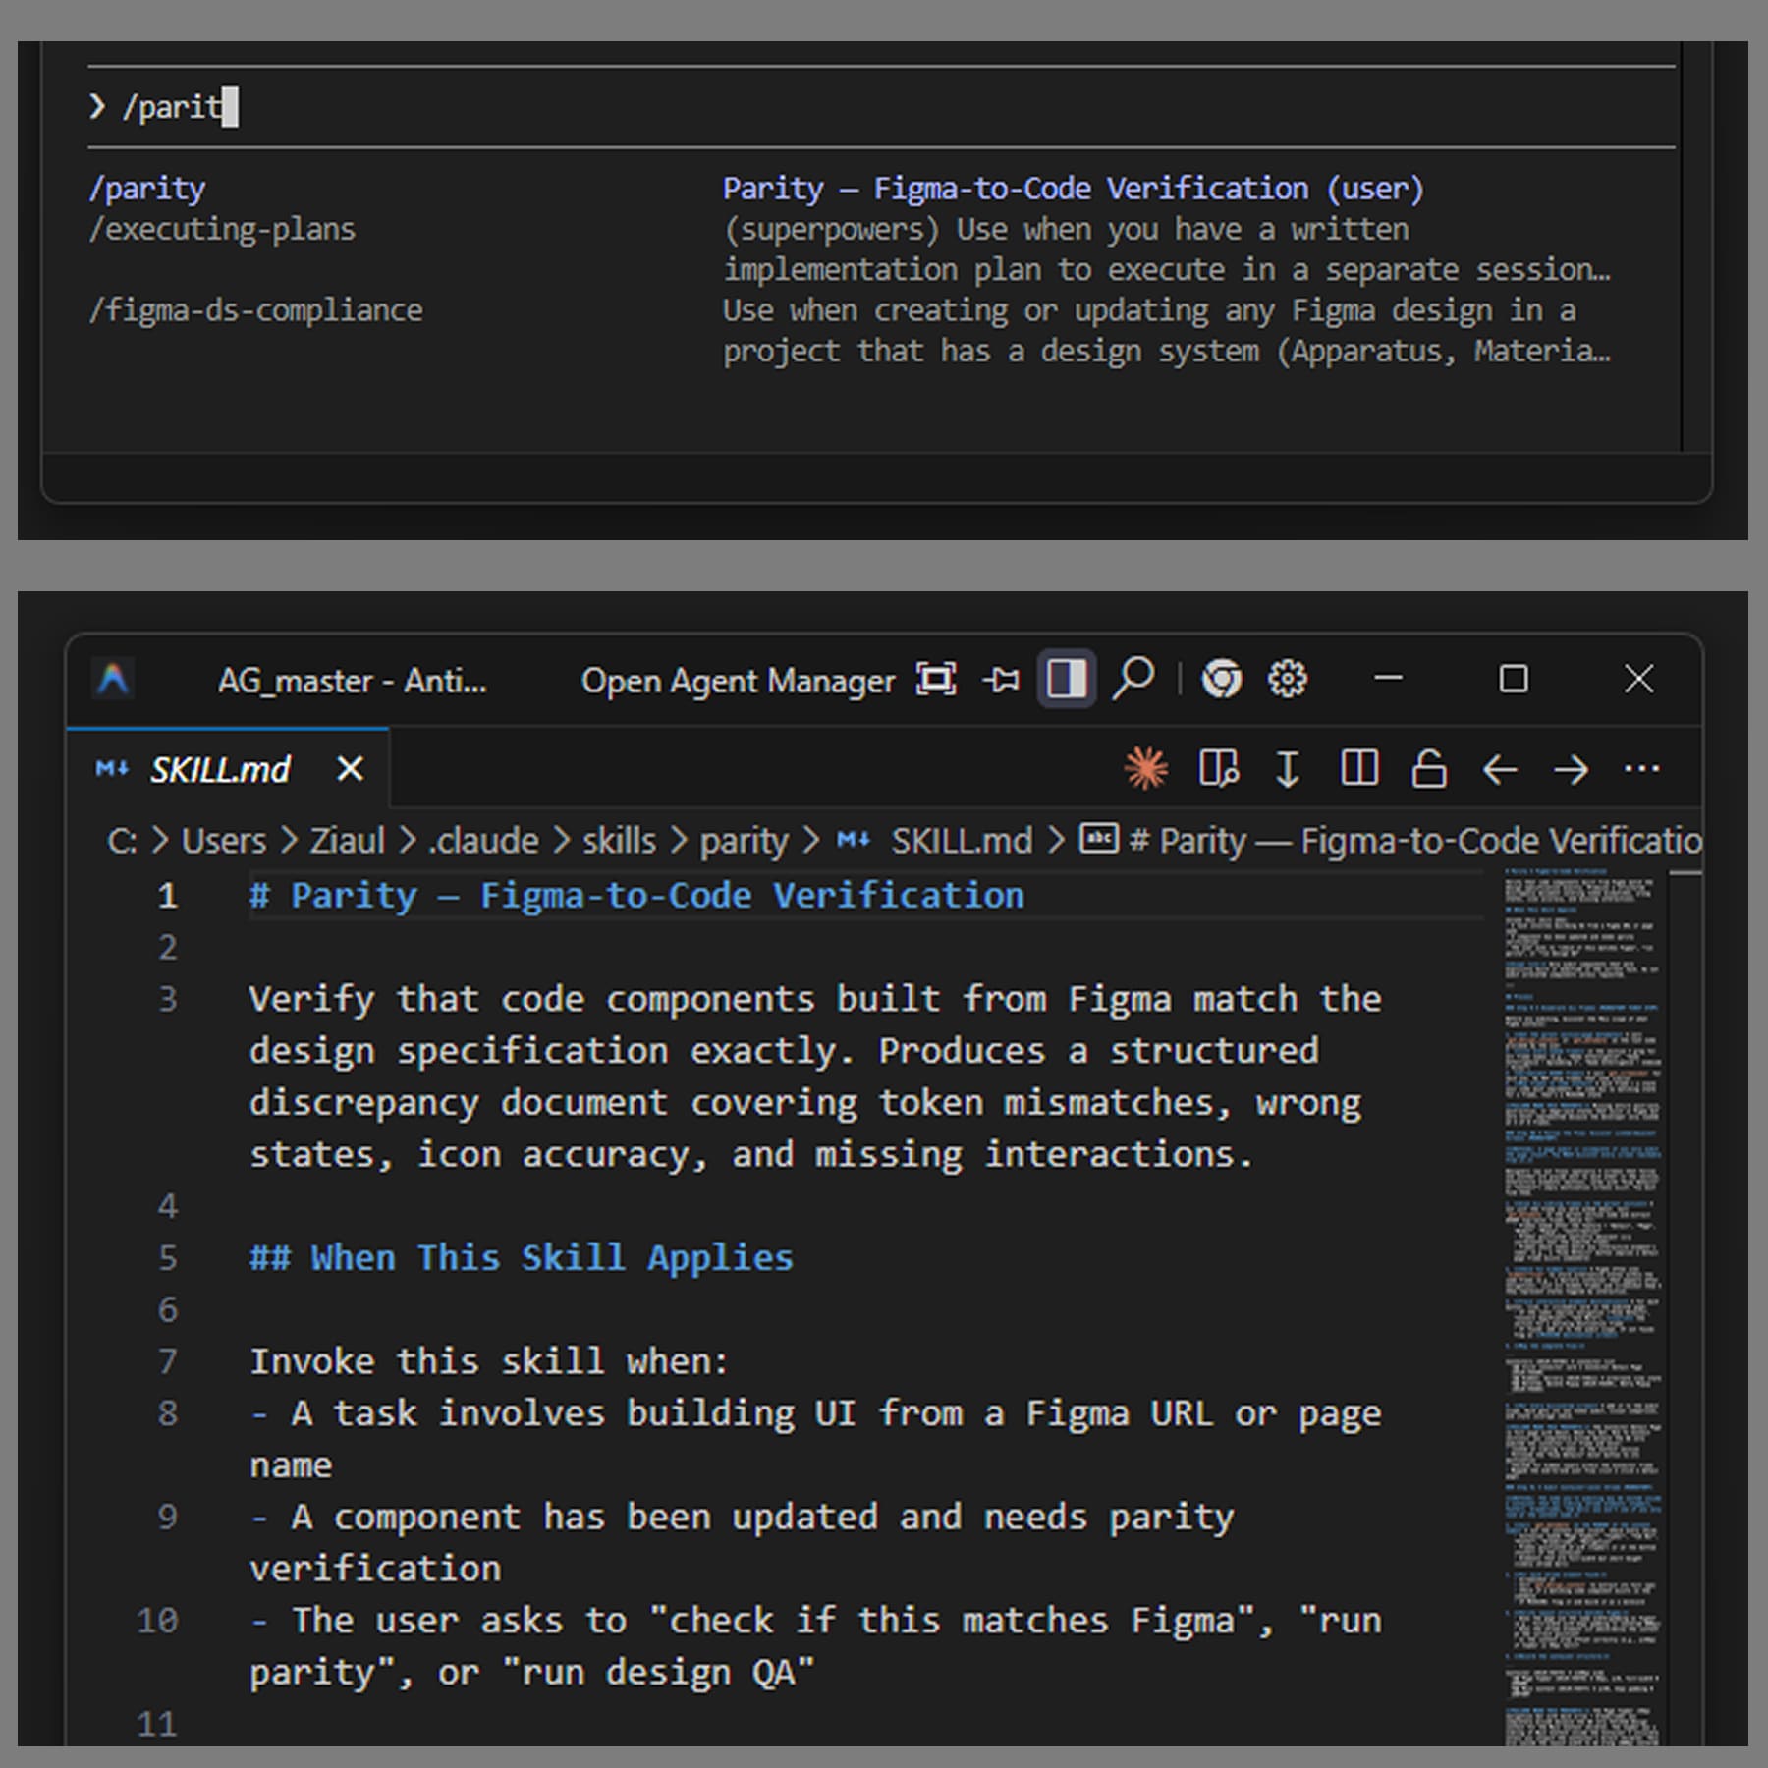Click the 'Parity — Figma-to-Code Verification (user)' description
The image size is (1768, 1768).
point(1073,189)
